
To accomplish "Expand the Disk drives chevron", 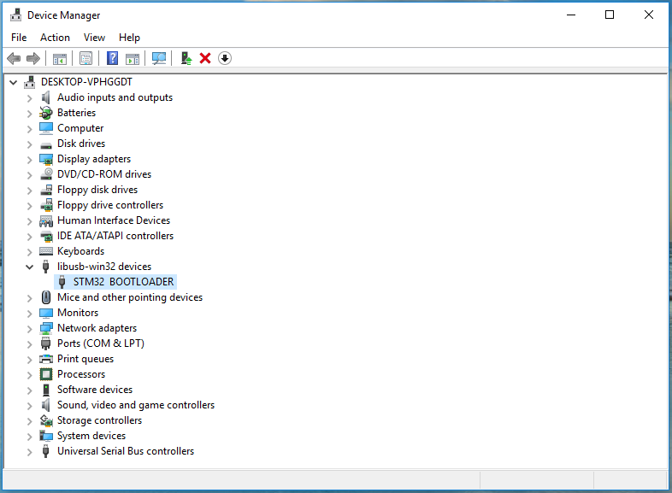I will pos(30,144).
